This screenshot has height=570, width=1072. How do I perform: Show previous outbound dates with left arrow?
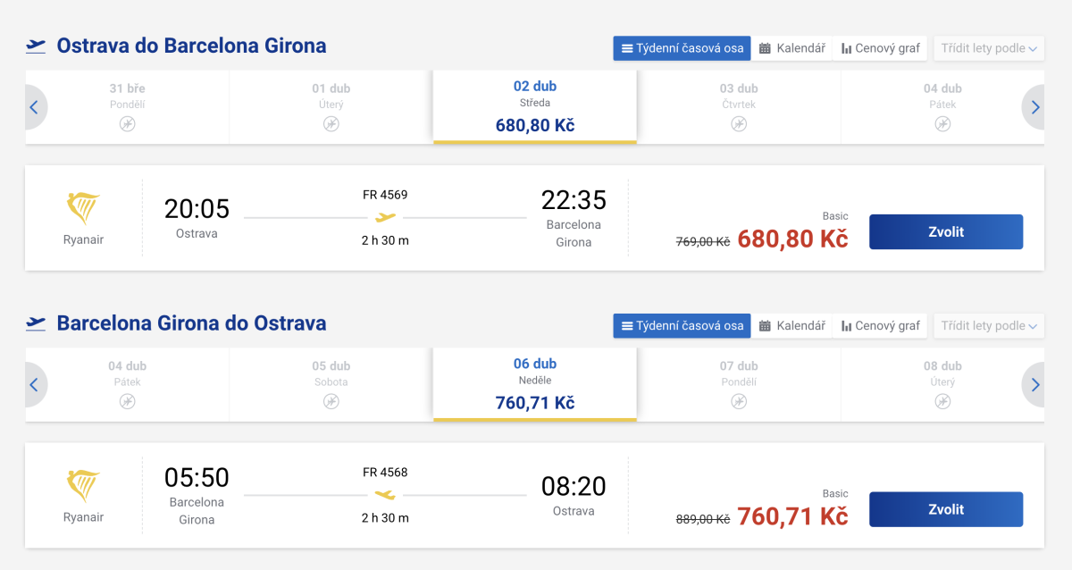35,107
